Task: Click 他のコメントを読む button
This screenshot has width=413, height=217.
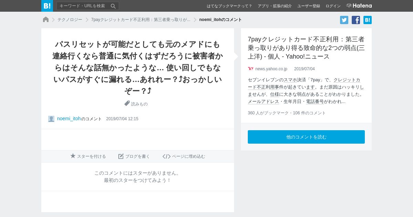Action: [x=306, y=137]
